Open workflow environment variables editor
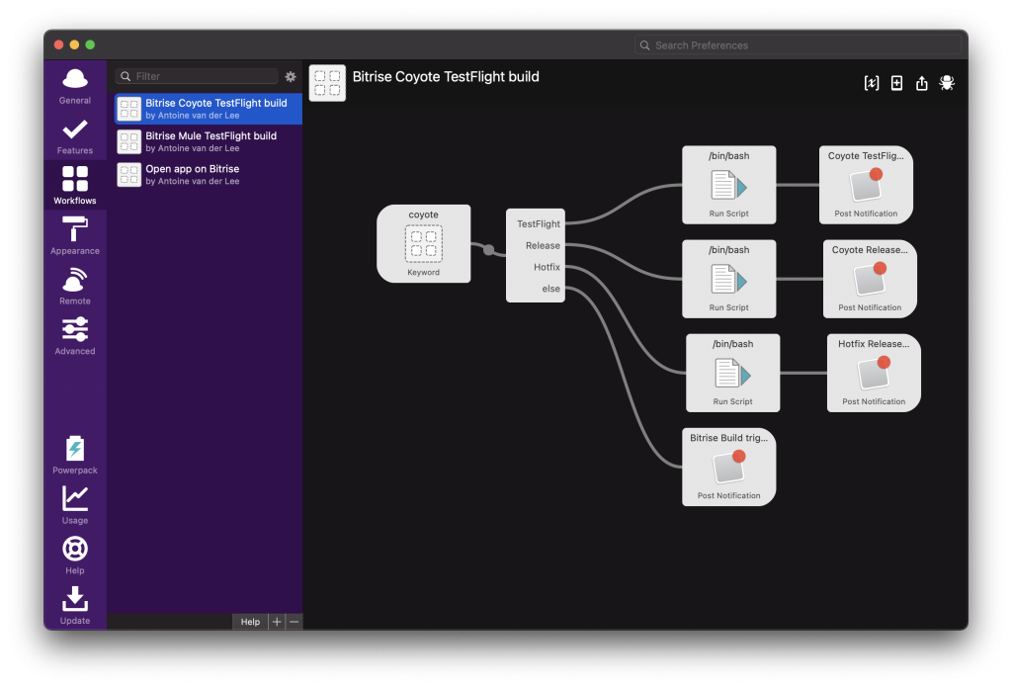Image resolution: width=1012 pixels, height=688 pixels. click(x=871, y=83)
